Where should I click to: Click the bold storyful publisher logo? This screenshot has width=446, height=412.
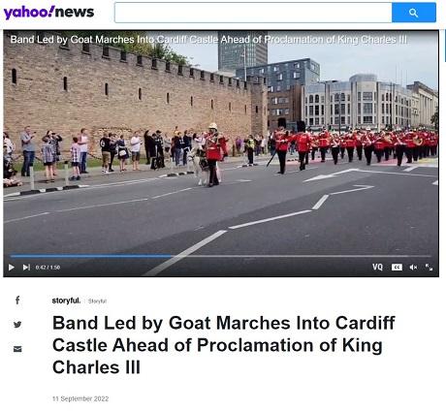click(66, 301)
